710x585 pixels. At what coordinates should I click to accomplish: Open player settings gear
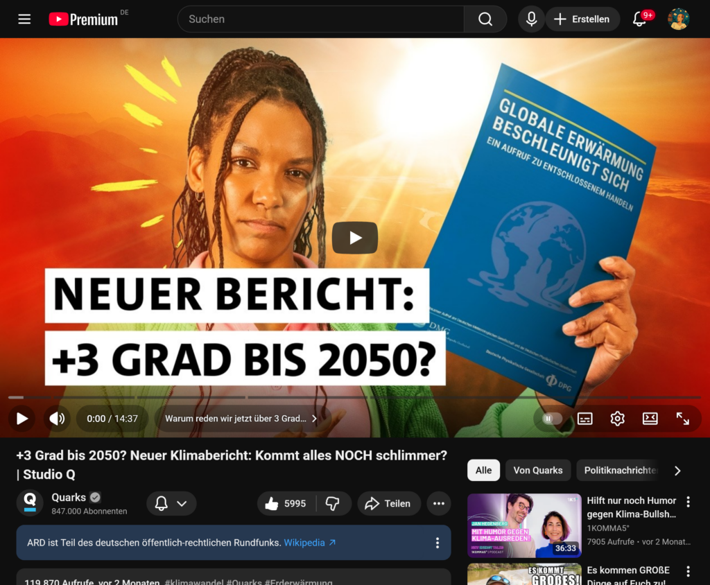[617, 419]
